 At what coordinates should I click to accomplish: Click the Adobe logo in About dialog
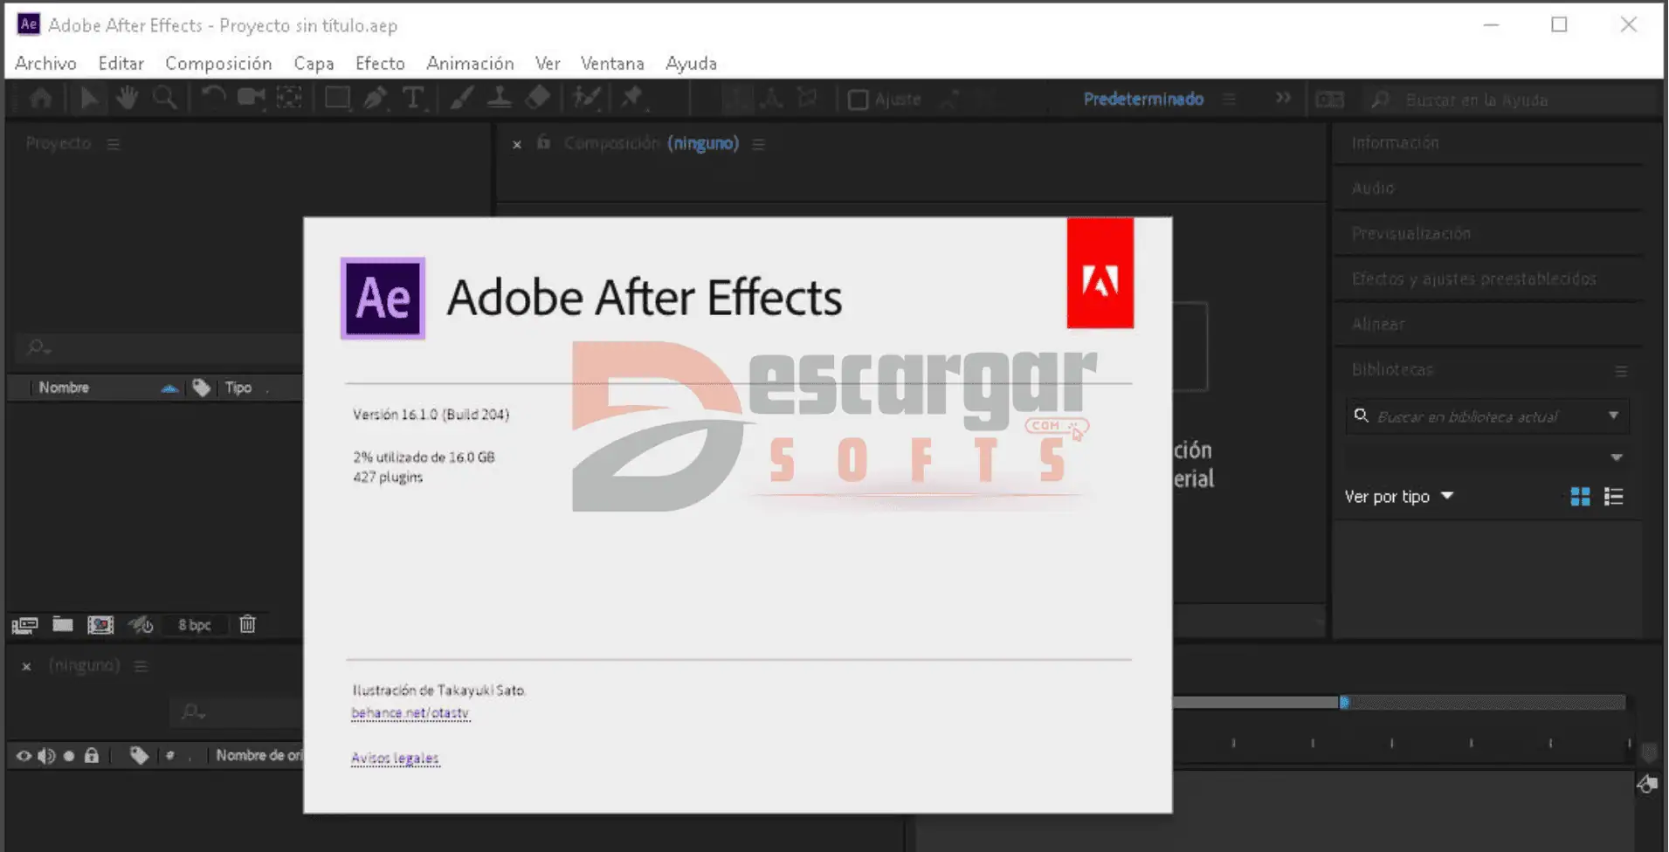click(x=1100, y=273)
